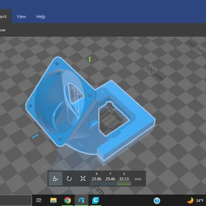Select the scale tool in bottom toolbar

pyautogui.click(x=83, y=179)
